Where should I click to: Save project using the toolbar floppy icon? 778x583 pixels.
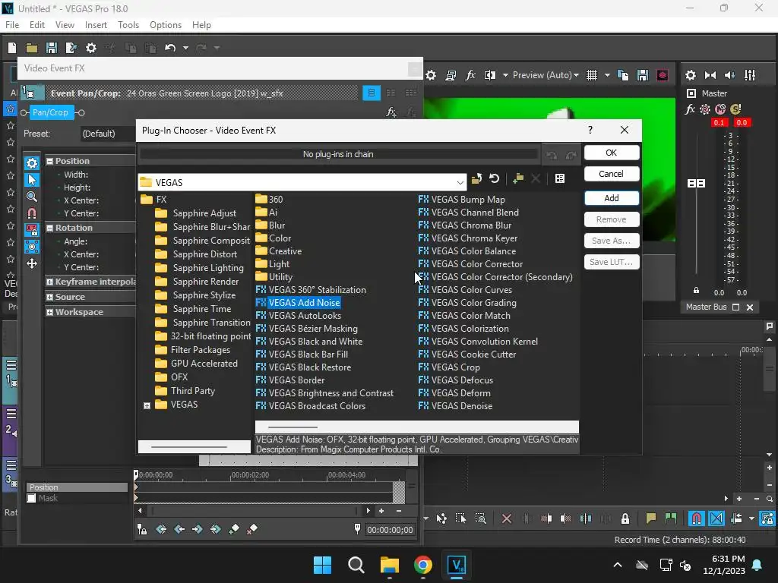click(x=51, y=48)
